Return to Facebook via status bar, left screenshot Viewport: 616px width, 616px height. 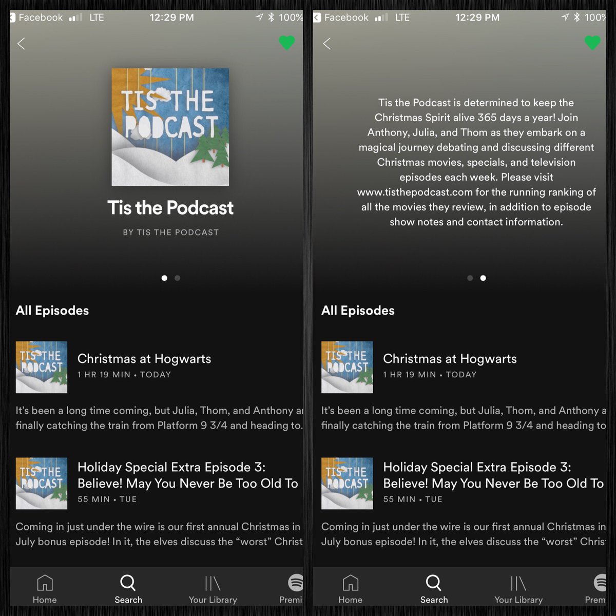pyautogui.click(x=36, y=17)
